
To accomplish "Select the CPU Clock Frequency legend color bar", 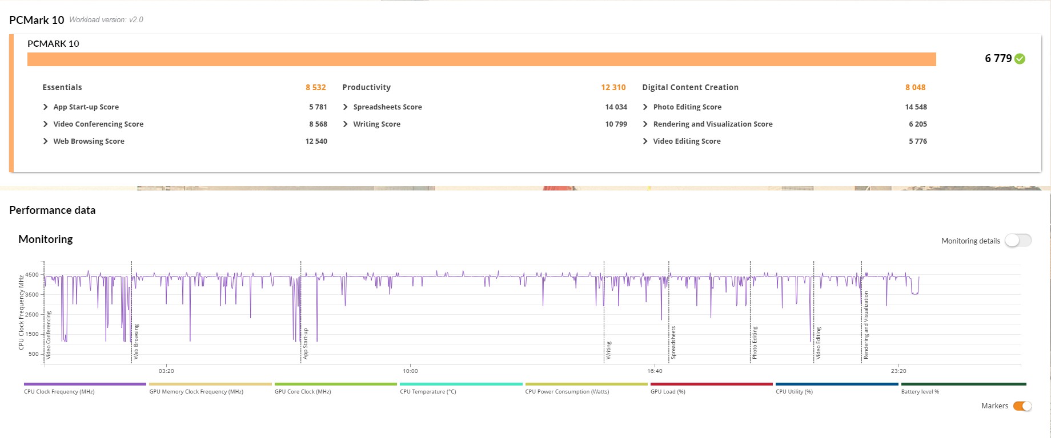I will (85, 384).
